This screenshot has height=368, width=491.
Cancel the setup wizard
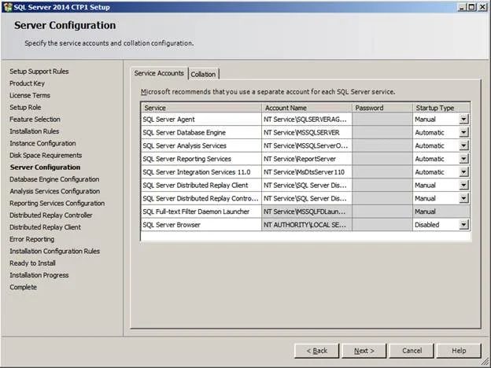coord(412,351)
